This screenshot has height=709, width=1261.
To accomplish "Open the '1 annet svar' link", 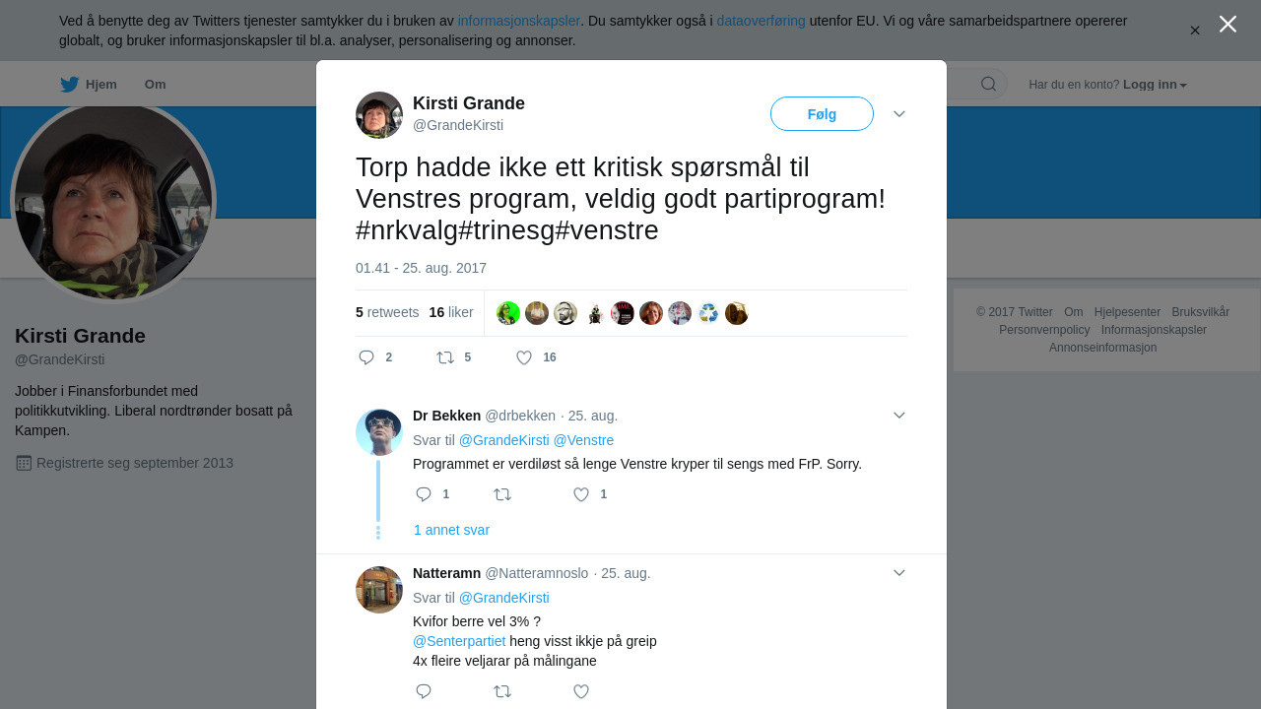I will point(451,530).
